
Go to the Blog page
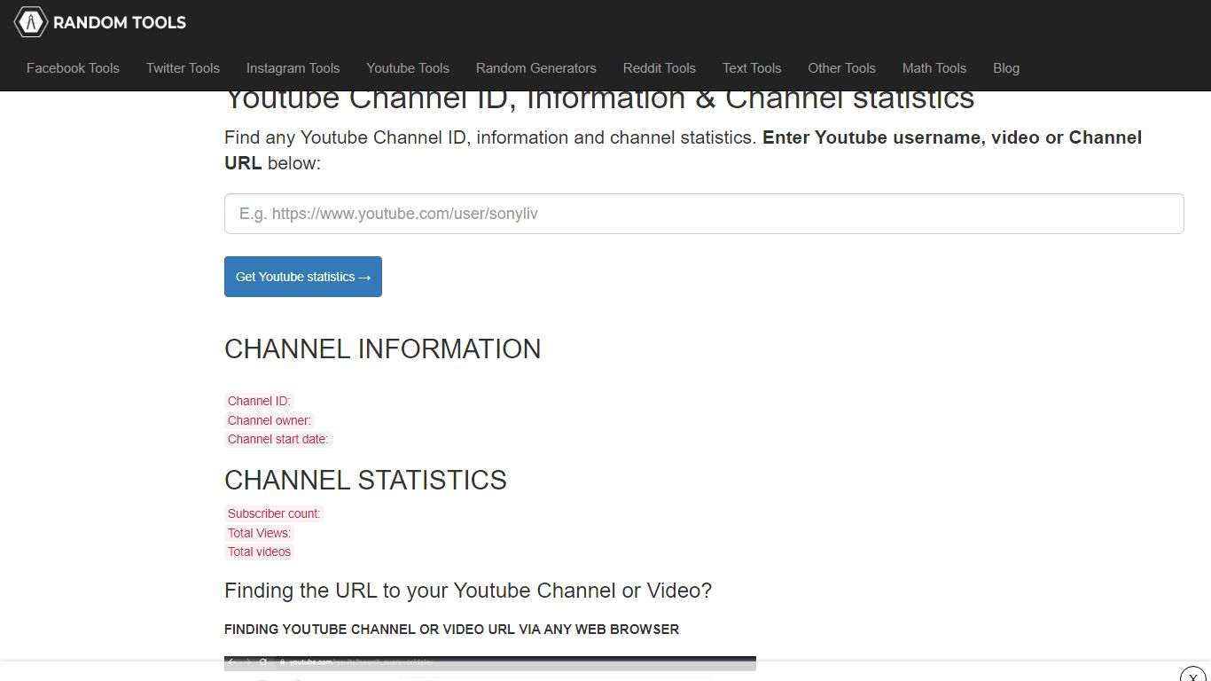(1006, 68)
